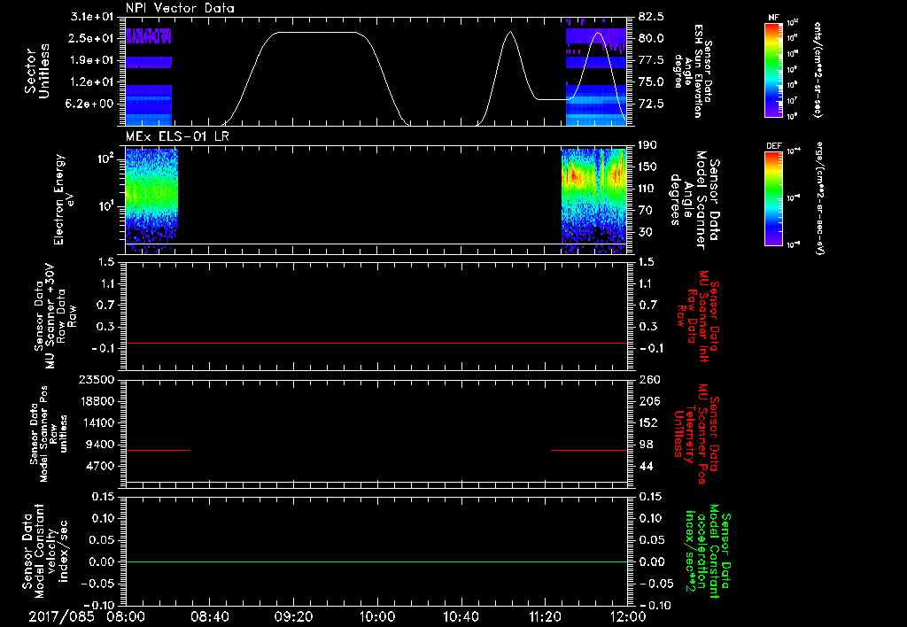Click the "9400" tick label
Viewport: 907px width, 627px height.
click(x=99, y=445)
